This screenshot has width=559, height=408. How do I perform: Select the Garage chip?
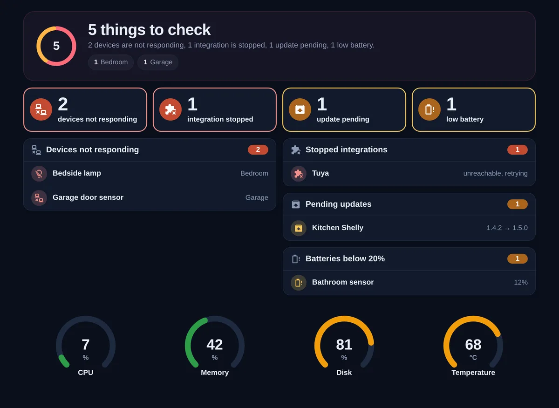tap(158, 62)
